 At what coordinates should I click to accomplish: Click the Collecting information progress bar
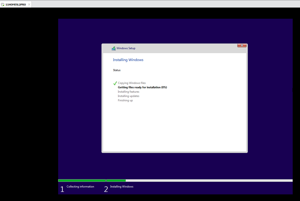pos(82,181)
